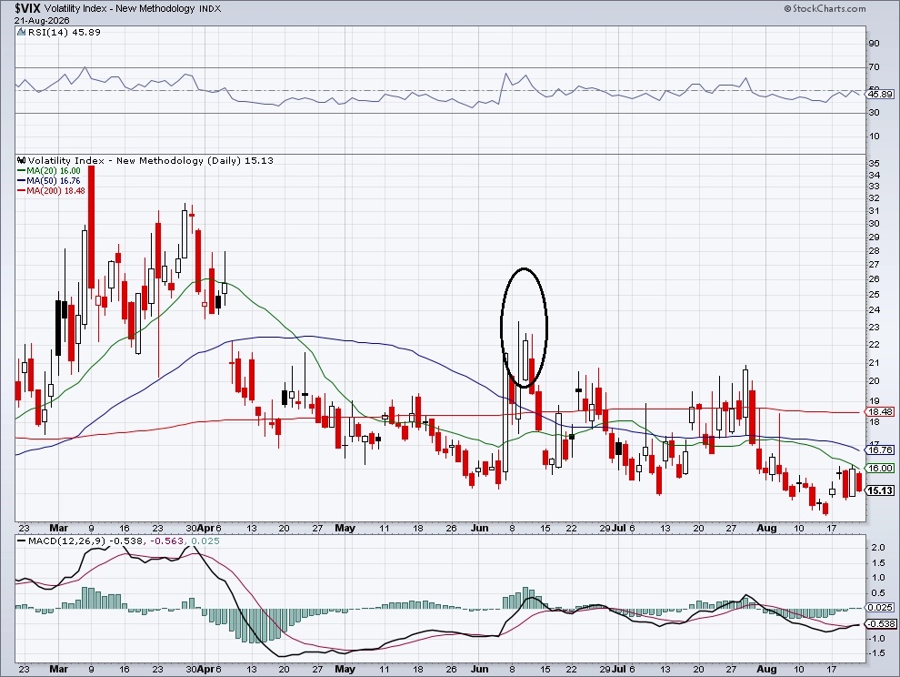The image size is (900, 677).
Task: Click the green line swatch before MA(20)
Action: (21, 171)
